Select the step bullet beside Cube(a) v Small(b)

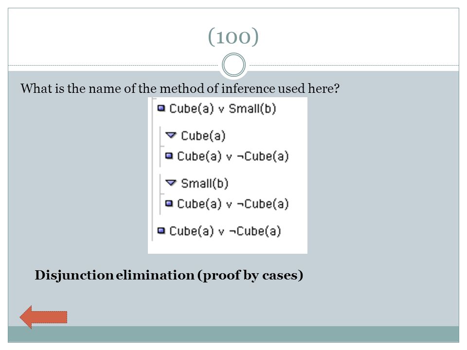(161, 108)
